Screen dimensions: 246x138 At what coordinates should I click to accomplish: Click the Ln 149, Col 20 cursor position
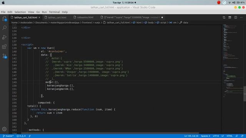pos(191,136)
